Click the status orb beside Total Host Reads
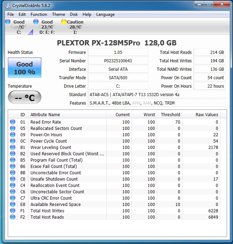 13,217
